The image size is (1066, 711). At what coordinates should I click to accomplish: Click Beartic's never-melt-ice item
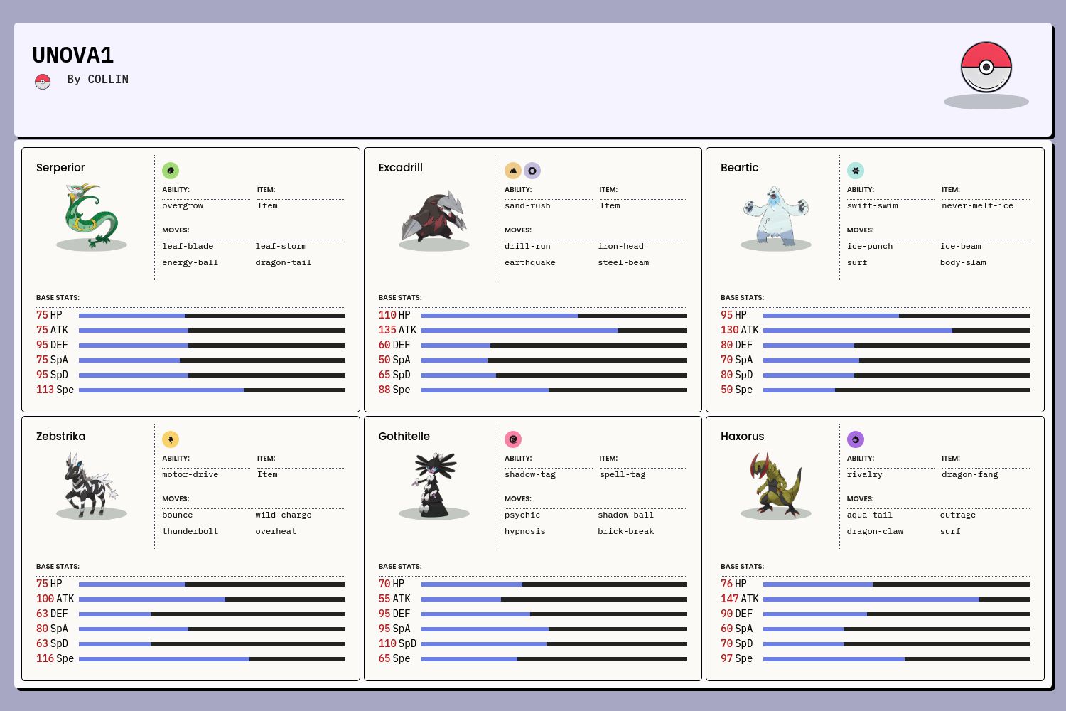977,206
